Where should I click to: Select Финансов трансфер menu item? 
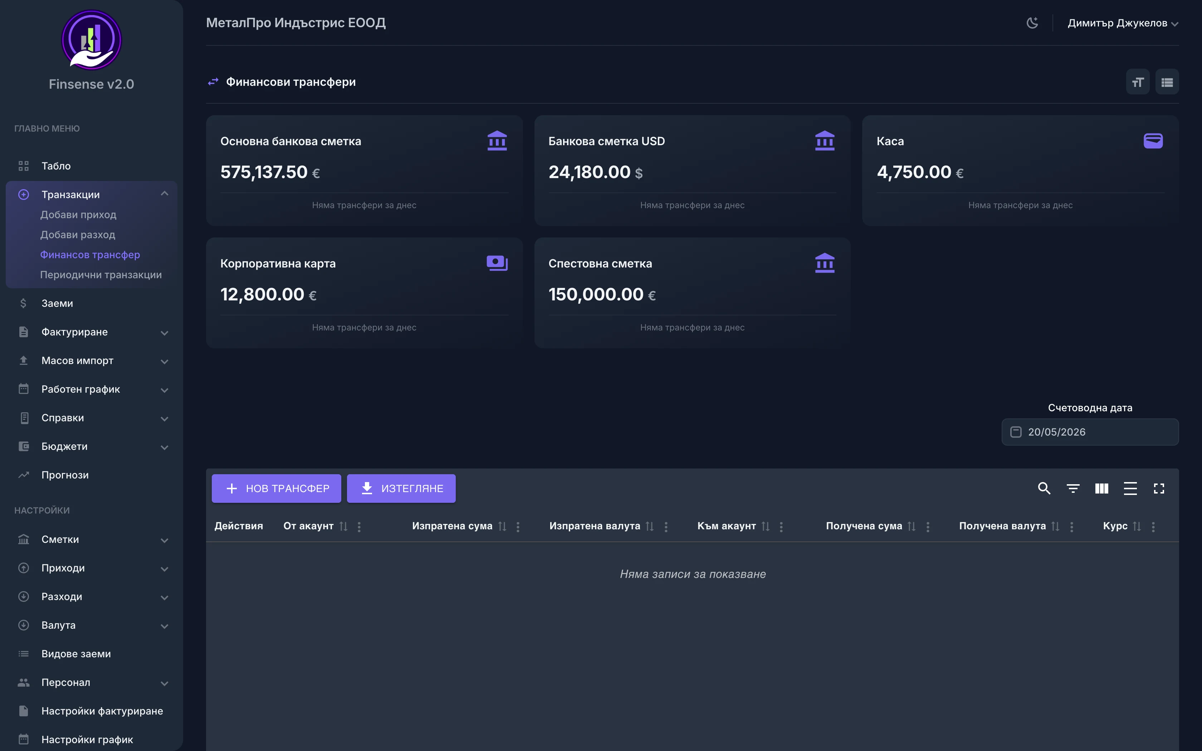point(90,255)
